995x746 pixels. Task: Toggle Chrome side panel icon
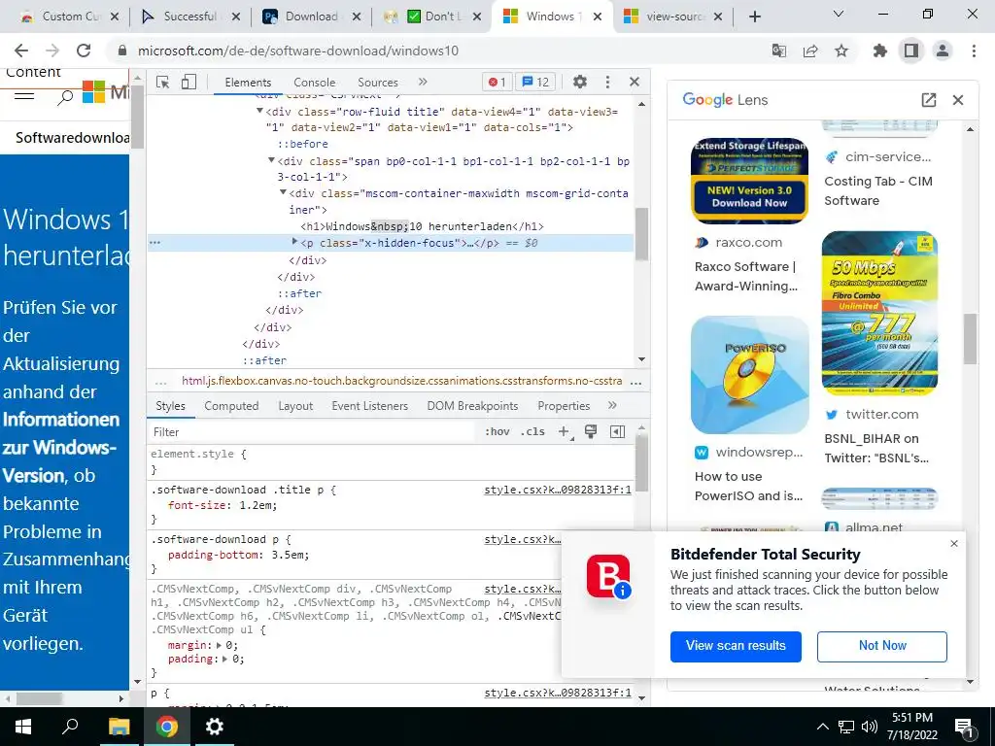click(x=911, y=51)
